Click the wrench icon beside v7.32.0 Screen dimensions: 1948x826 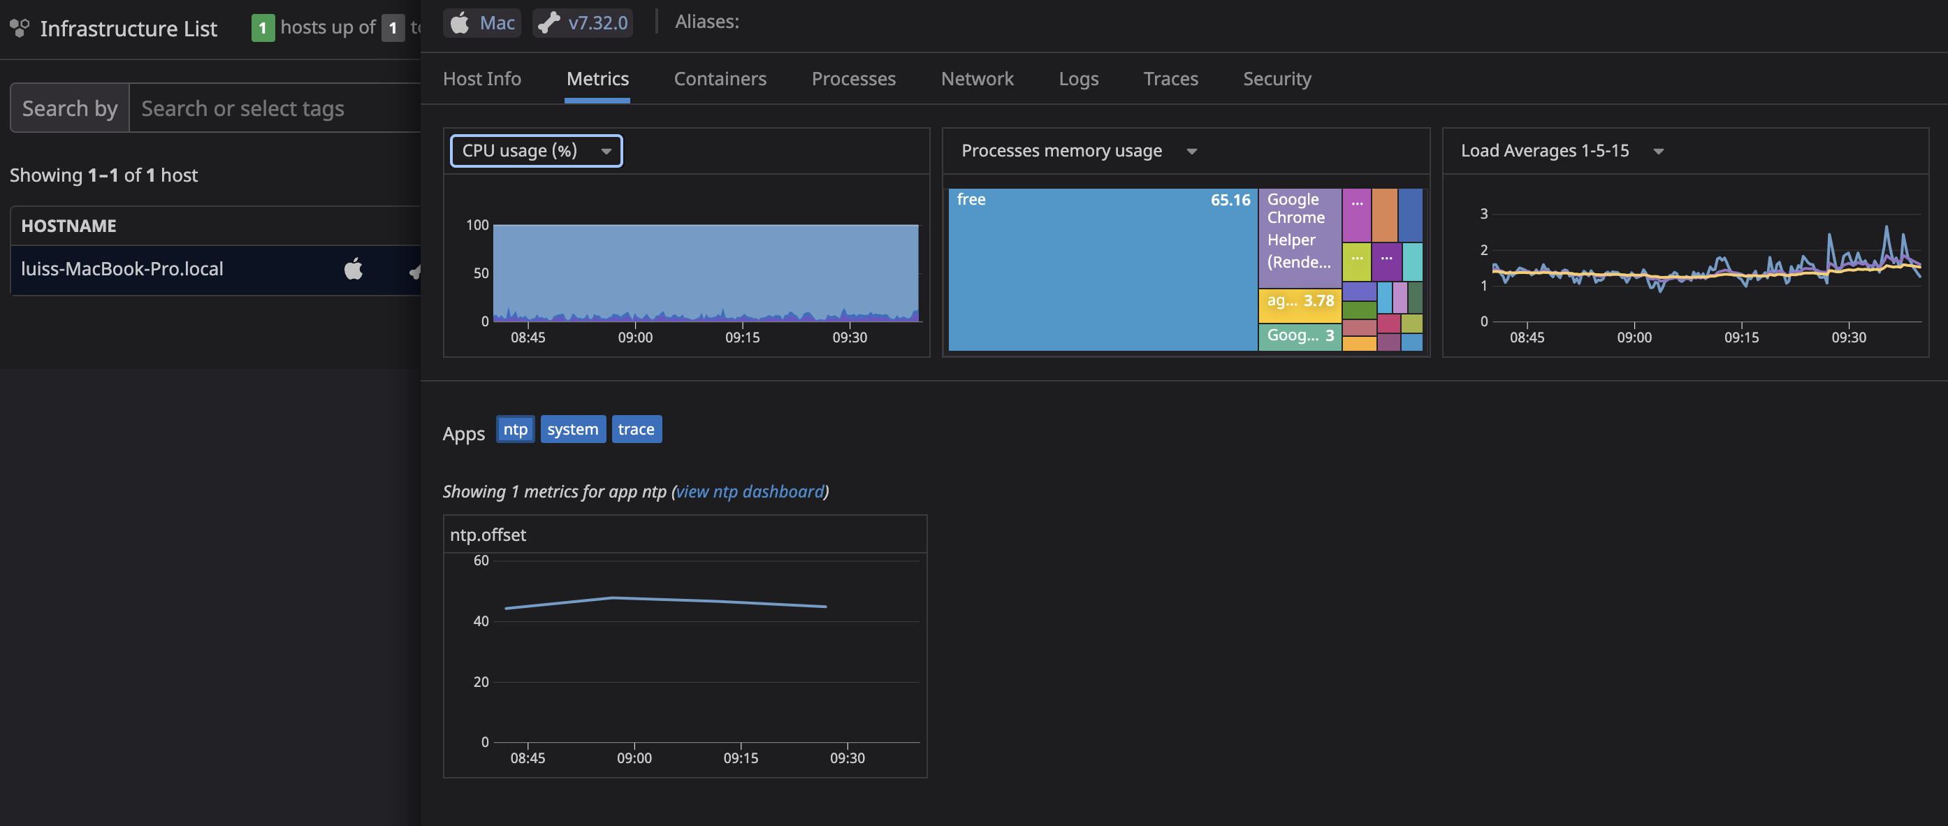pos(548,22)
